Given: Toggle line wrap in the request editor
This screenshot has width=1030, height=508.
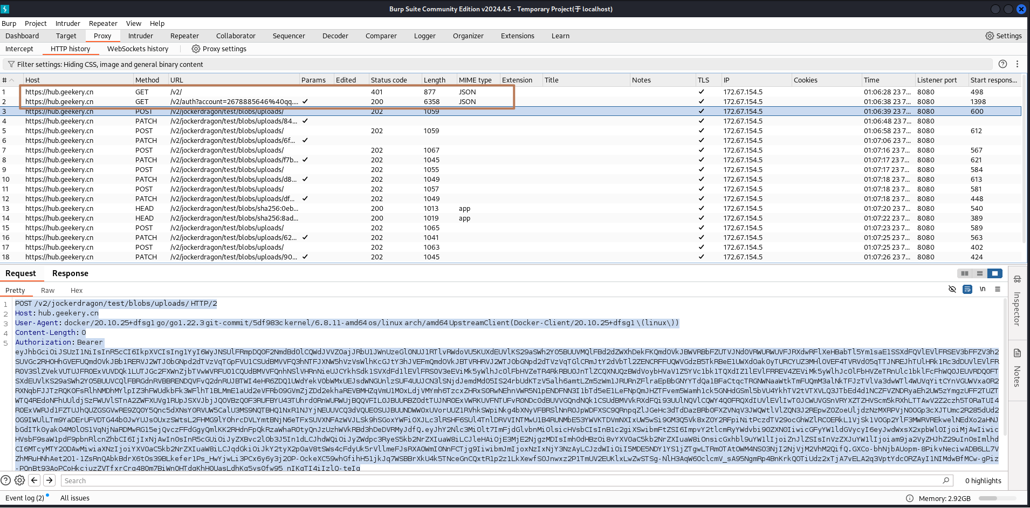Looking at the screenshot, I should point(967,289).
